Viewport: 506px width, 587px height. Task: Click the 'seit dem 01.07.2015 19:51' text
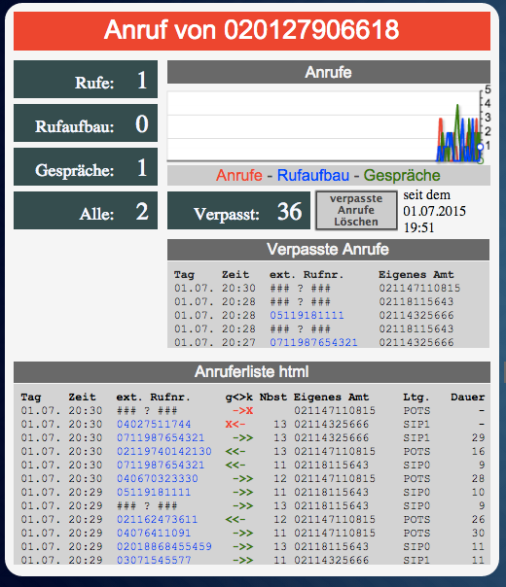click(x=434, y=211)
